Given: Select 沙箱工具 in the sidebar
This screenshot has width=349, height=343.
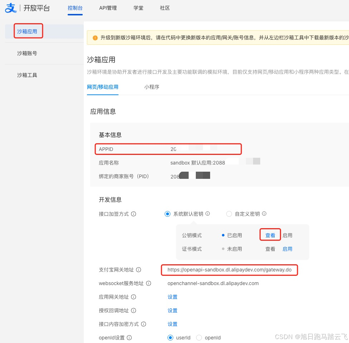Looking at the screenshot, I should (27, 75).
